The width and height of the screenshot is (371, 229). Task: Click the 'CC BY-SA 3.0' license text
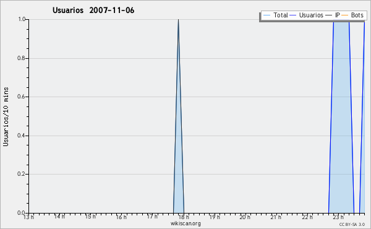[352, 225]
